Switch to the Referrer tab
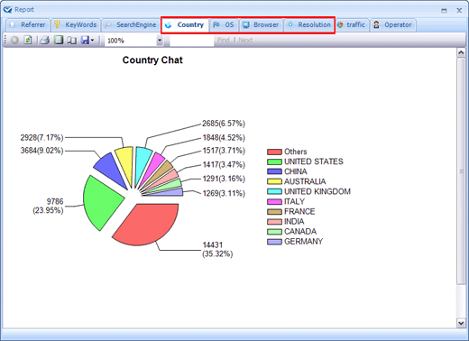The height and width of the screenshot is (341, 469). point(28,25)
